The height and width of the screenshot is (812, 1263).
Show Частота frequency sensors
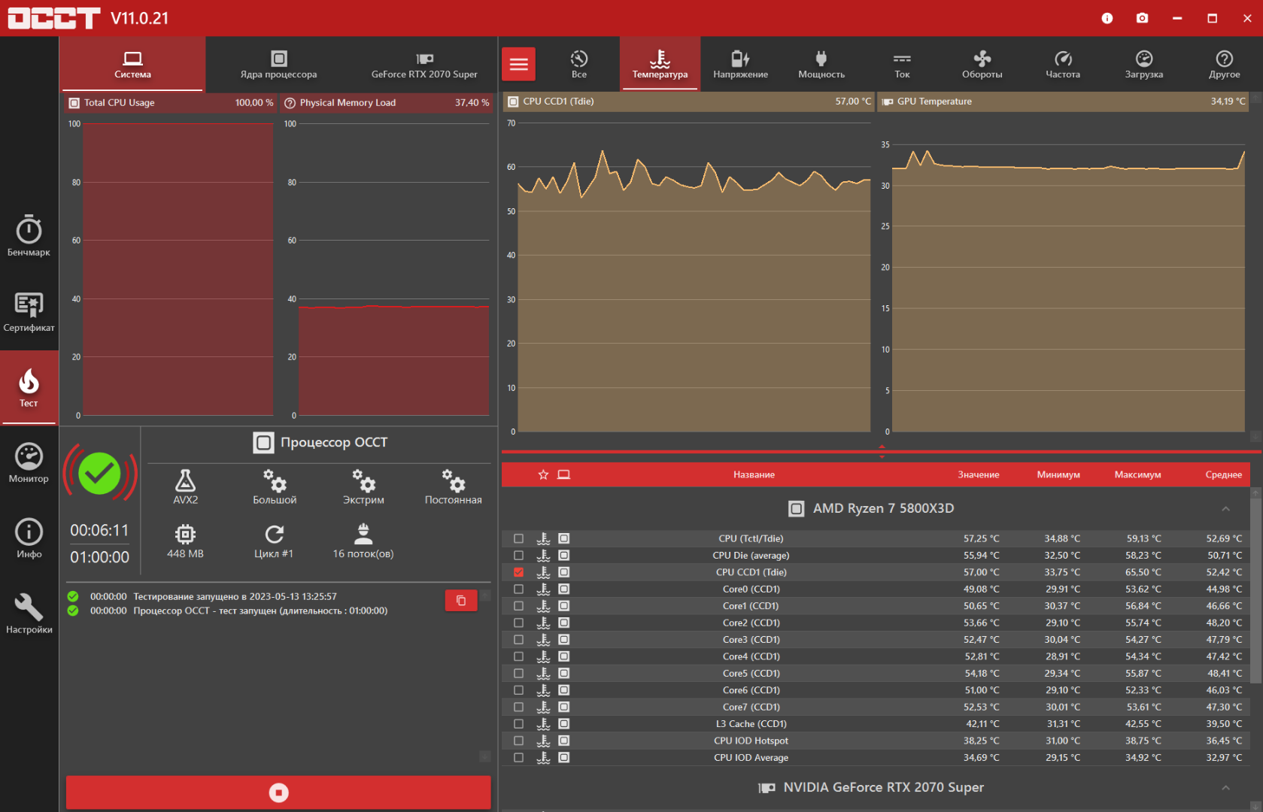point(1063,65)
